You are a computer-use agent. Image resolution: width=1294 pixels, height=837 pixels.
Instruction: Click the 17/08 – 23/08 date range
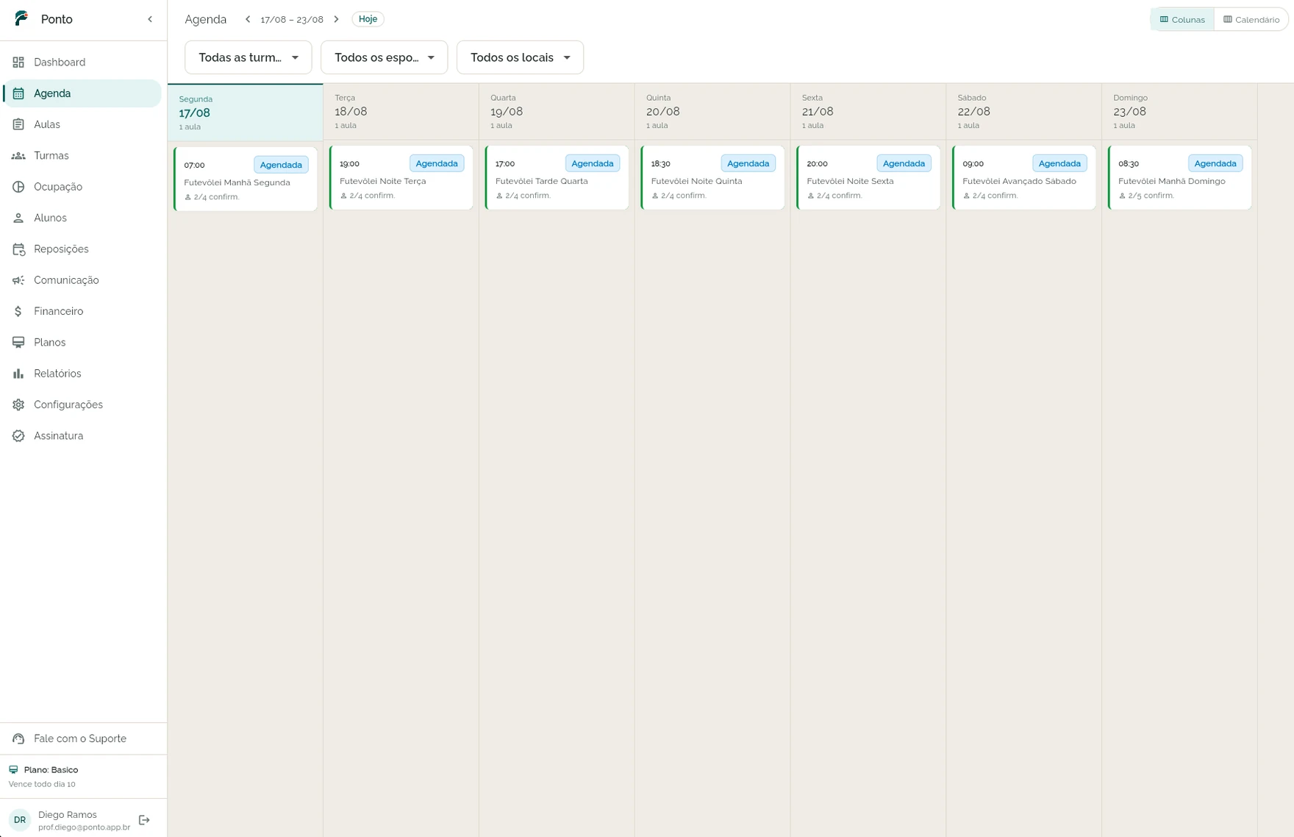(292, 20)
